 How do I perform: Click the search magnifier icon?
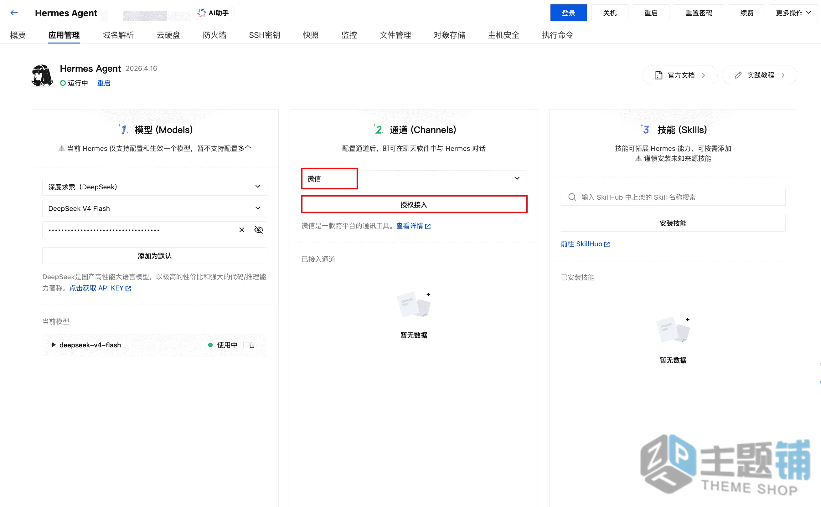(572, 197)
